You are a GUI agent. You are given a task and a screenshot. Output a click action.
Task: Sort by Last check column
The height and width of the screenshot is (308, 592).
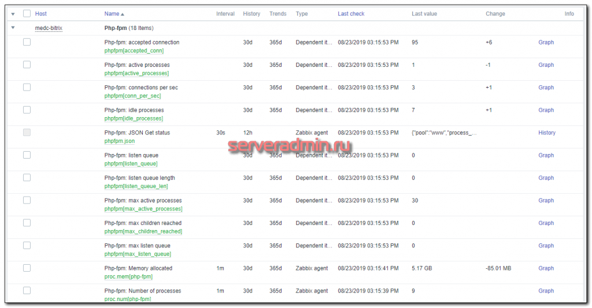coord(351,14)
